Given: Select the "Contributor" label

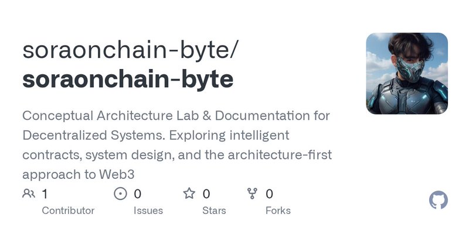Looking at the screenshot, I should (x=68, y=211).
